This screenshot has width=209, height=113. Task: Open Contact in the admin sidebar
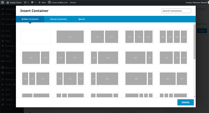pos(7,61)
